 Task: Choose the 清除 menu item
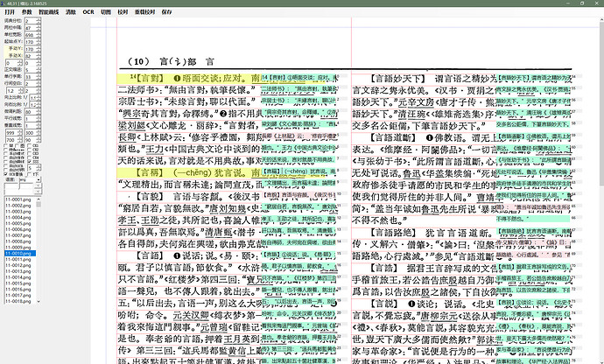[x=71, y=12]
